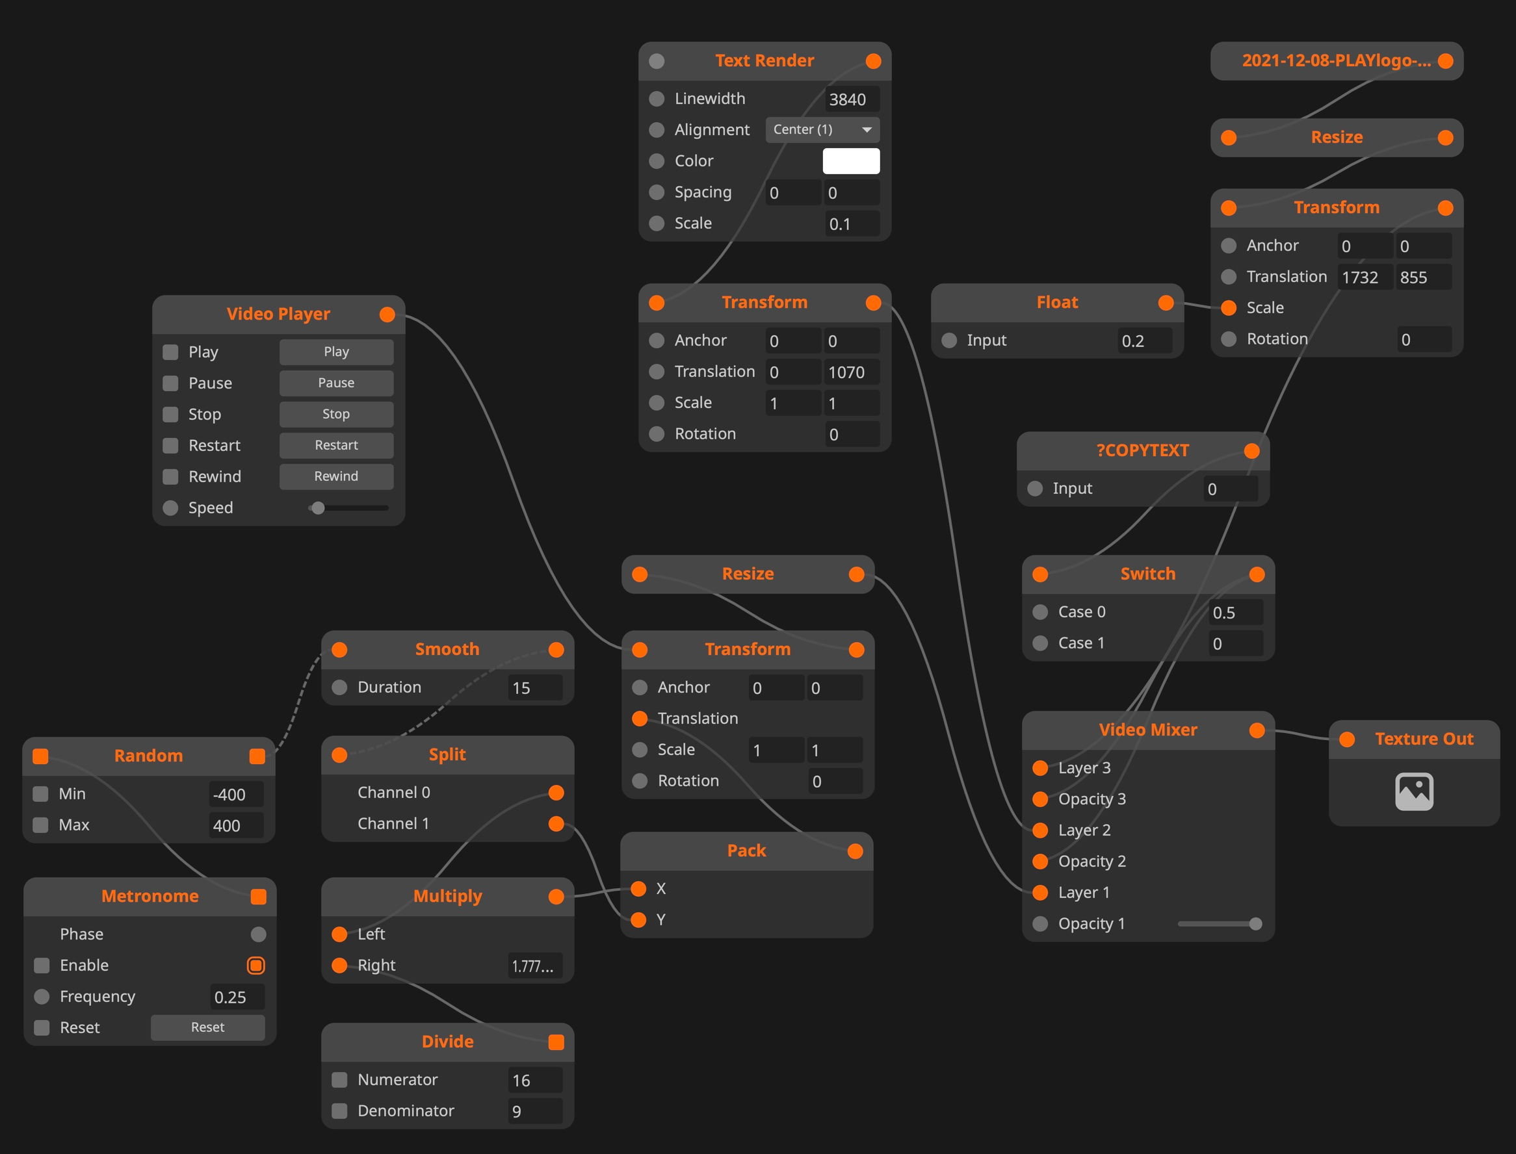Click the Video Player Speed slider
The image size is (1516, 1154).
348,508
